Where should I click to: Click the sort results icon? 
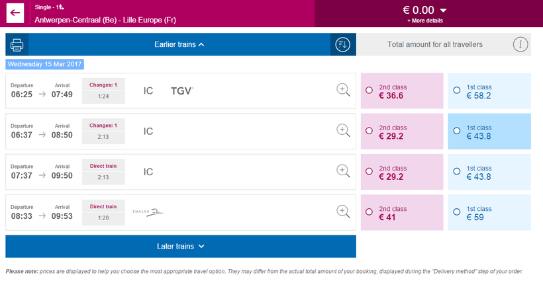pos(342,45)
